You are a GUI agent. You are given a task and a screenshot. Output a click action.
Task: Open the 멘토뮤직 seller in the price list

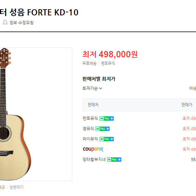[x=90, y=118]
